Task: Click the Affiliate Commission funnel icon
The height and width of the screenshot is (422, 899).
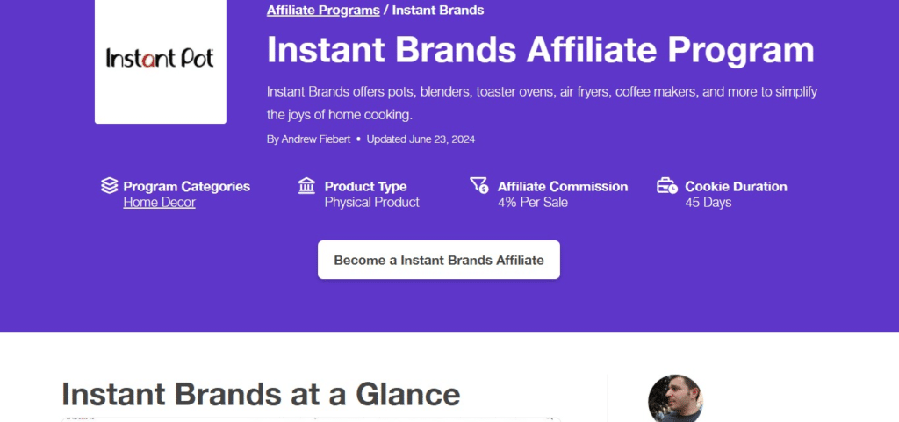Action: pos(478,186)
